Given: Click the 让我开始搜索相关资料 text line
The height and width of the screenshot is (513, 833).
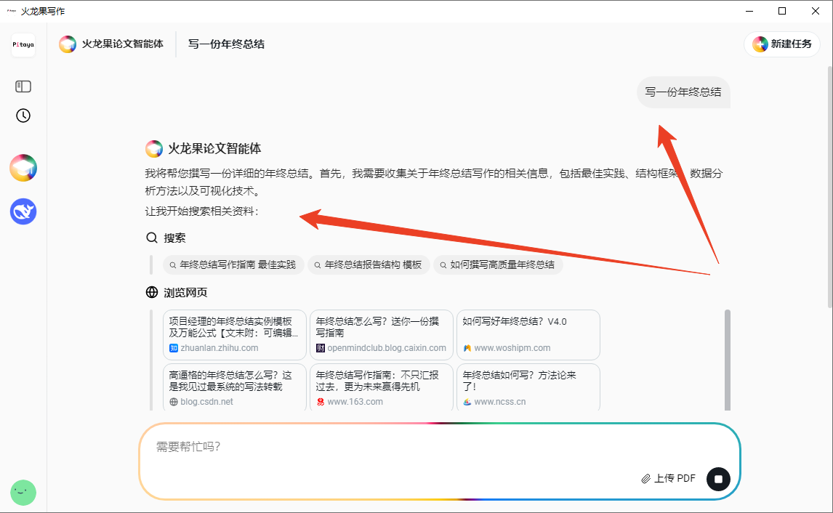Looking at the screenshot, I should click(202, 211).
